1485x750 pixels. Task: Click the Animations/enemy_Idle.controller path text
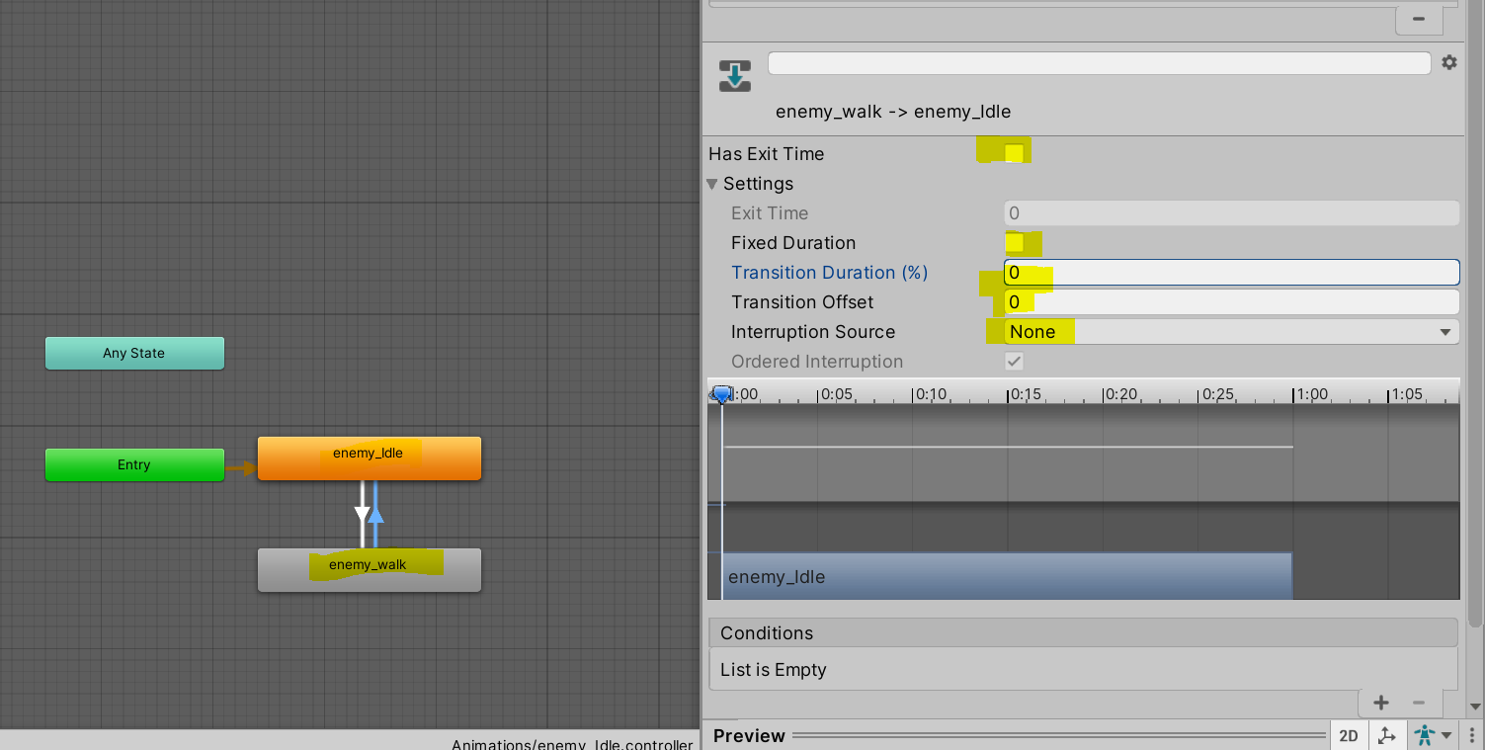(x=572, y=744)
